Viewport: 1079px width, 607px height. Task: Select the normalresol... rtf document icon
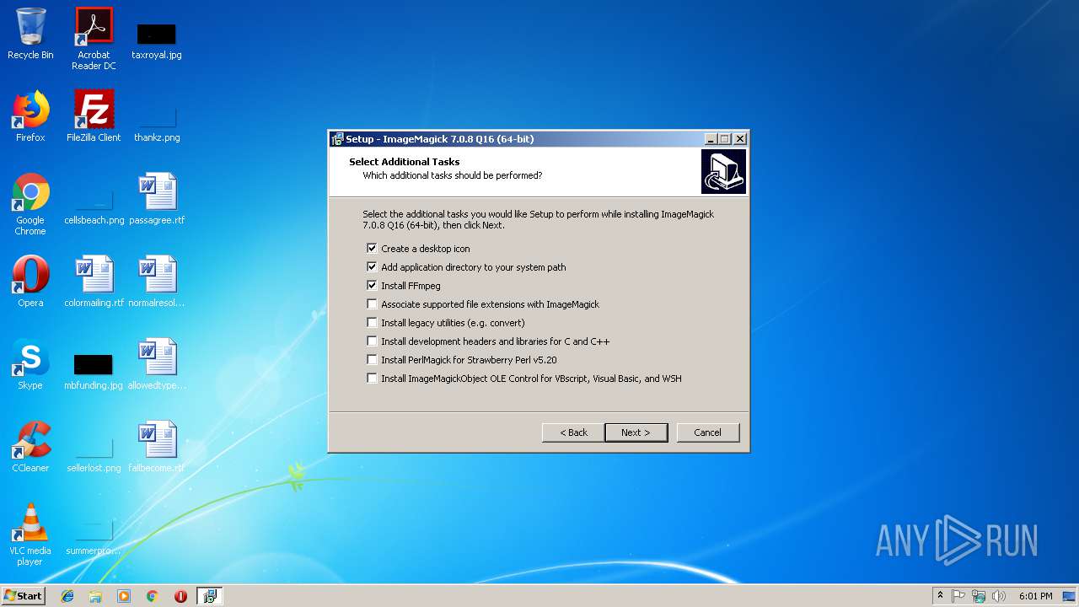[x=157, y=281]
